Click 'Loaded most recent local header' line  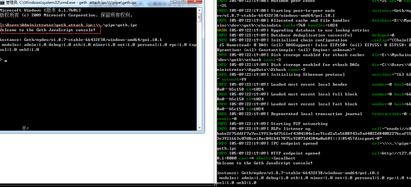309,84
